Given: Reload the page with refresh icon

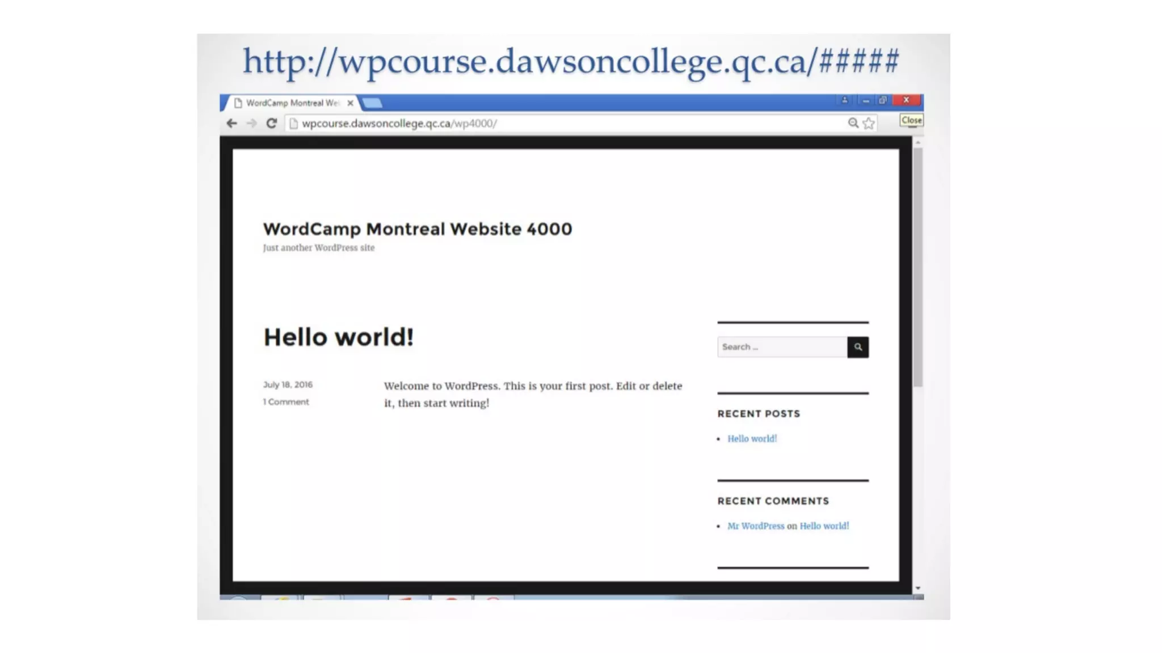Looking at the screenshot, I should click(x=272, y=123).
